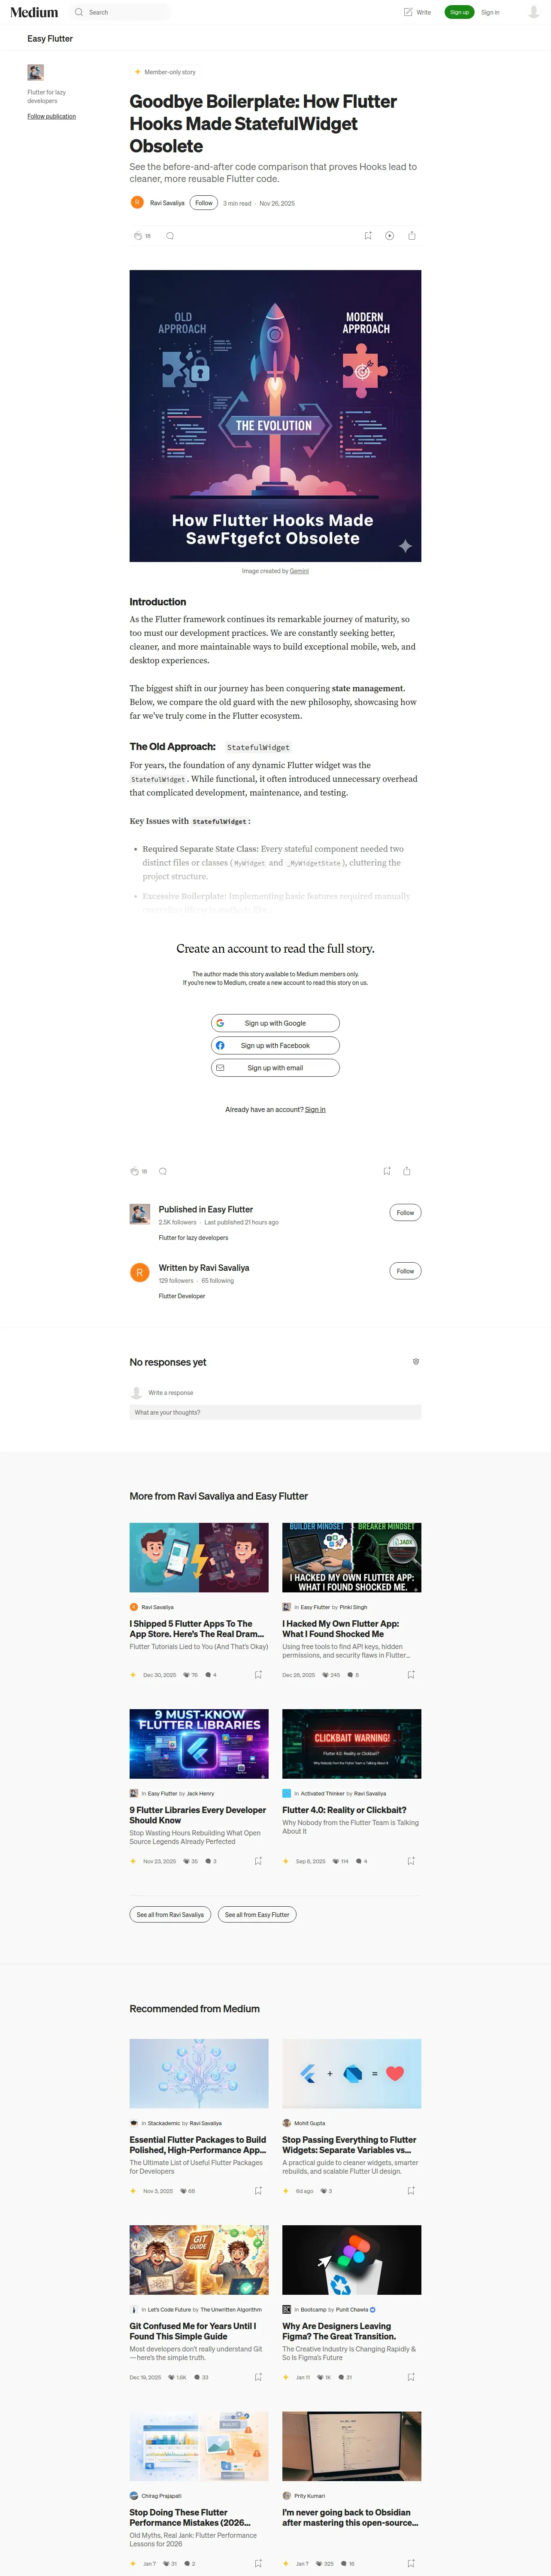The image size is (551, 2576).
Task: Follow Ravi Savaliya next to byline
Action: pos(204,203)
